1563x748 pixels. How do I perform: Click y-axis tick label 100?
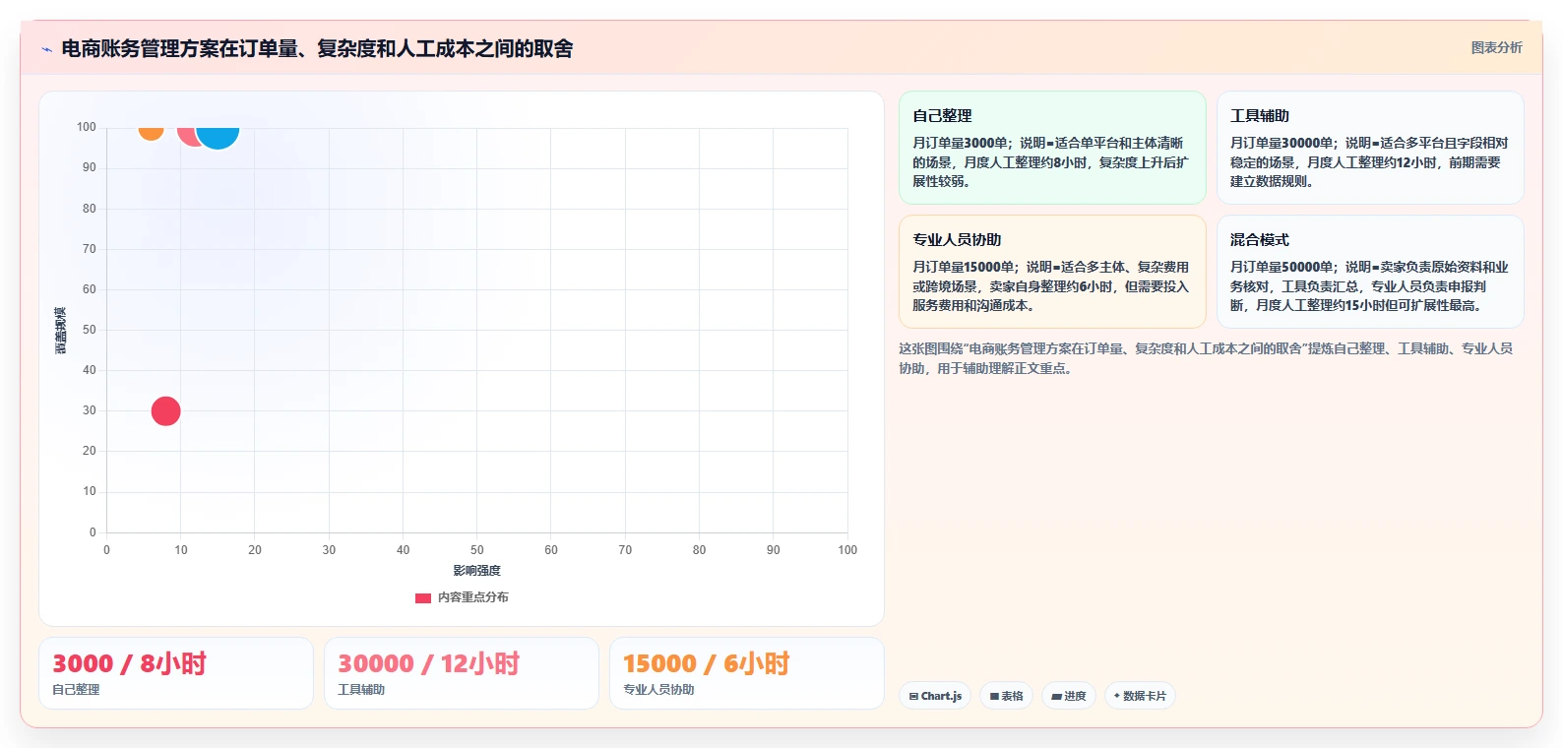click(x=87, y=127)
